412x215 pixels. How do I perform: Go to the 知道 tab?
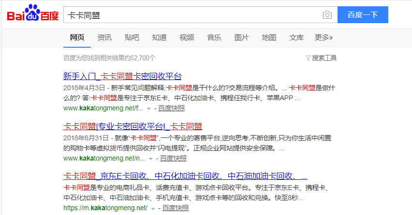159,38
